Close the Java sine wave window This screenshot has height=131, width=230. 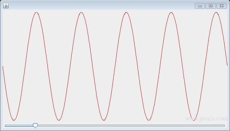(x=222, y=6)
